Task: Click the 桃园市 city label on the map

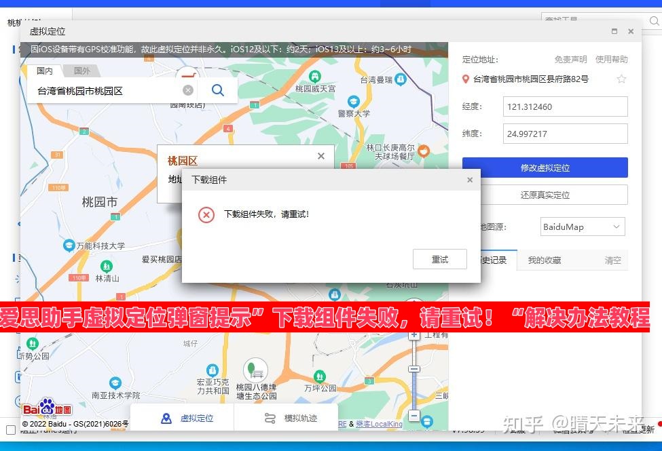Action: [x=100, y=202]
